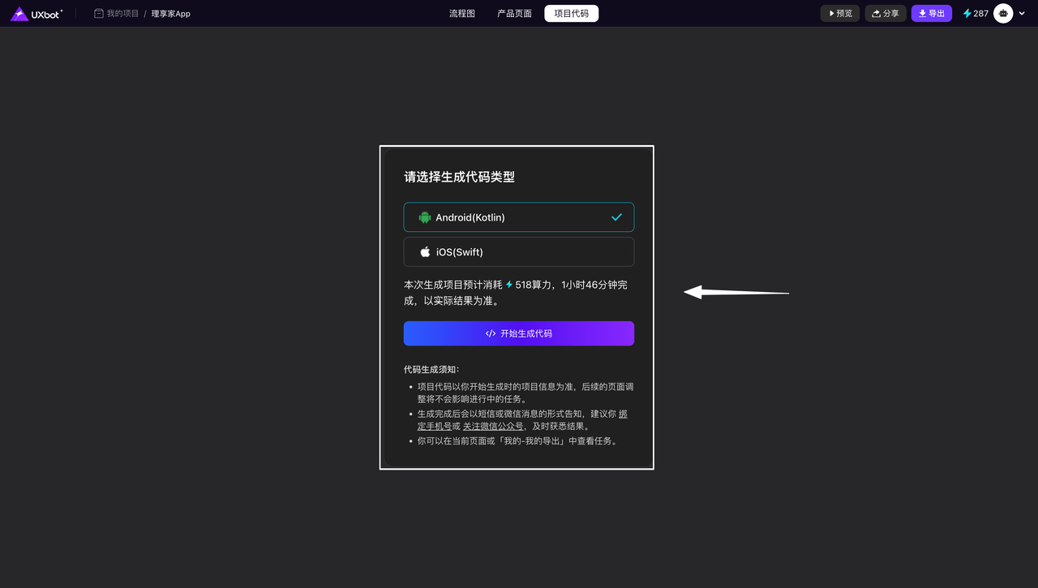Open the 项目代码 tab
The height and width of the screenshot is (588, 1038).
click(571, 14)
